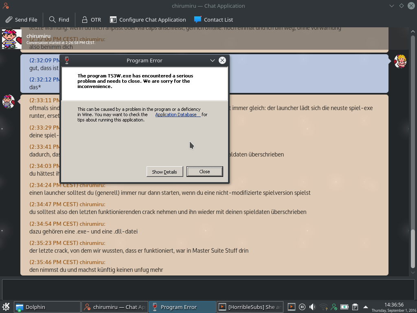Click the message 'den nimmst du und machst künftig keinen unfug mehr'
This screenshot has height=313, width=417.
(96, 270)
